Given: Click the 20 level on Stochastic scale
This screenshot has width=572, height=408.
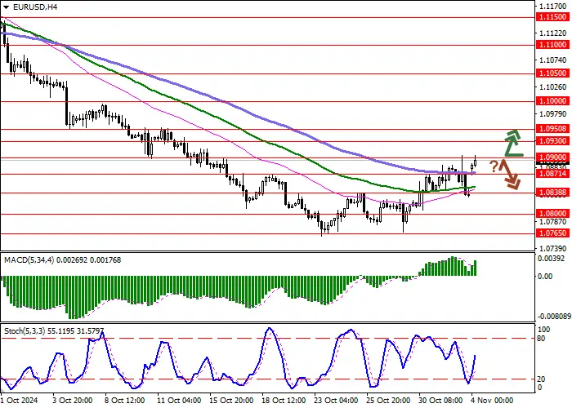Looking at the screenshot, I should 541,379.
